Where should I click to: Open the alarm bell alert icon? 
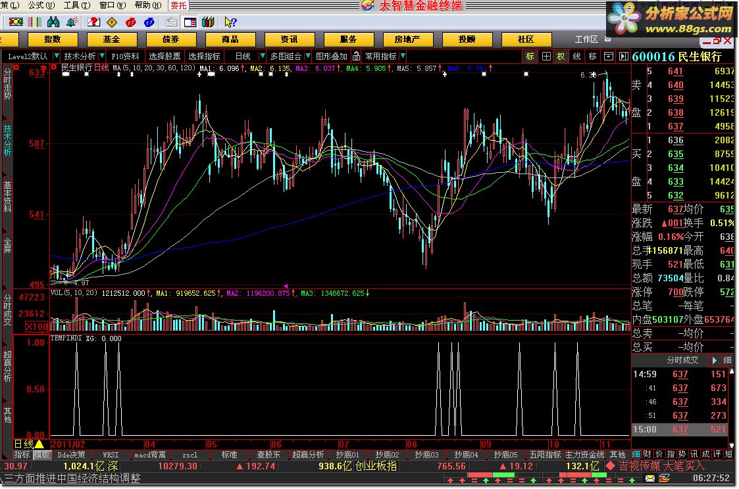[72, 22]
